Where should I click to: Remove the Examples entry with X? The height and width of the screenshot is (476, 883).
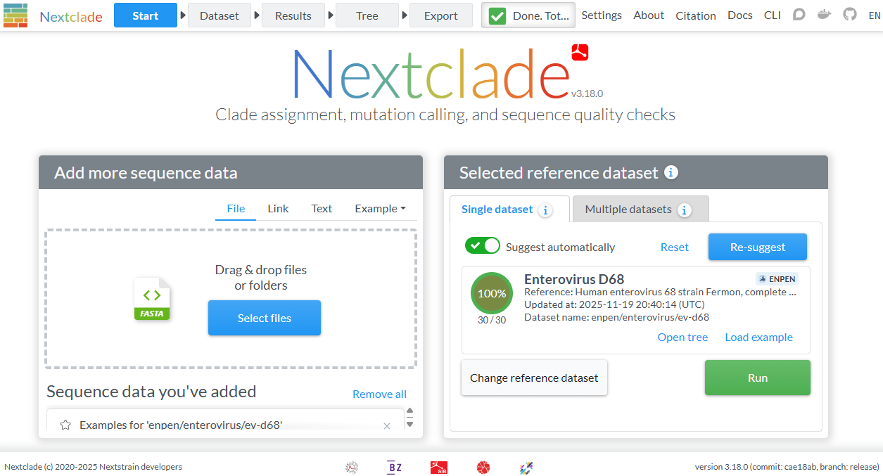[386, 425]
